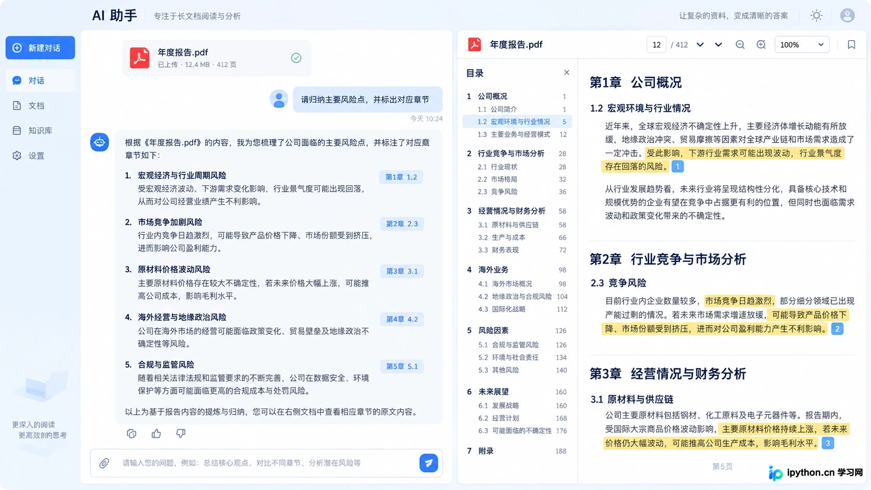Copy the AI response with the copy icon

click(x=131, y=433)
